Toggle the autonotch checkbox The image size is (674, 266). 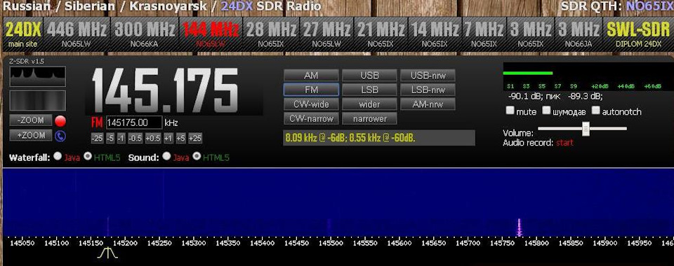click(596, 111)
